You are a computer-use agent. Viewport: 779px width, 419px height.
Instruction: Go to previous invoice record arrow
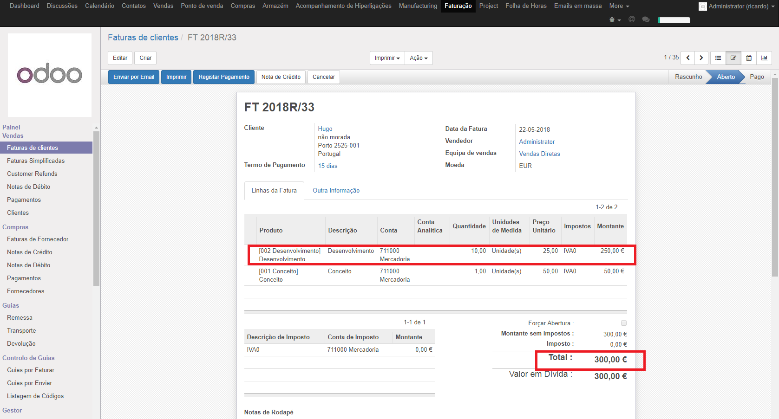(x=688, y=58)
